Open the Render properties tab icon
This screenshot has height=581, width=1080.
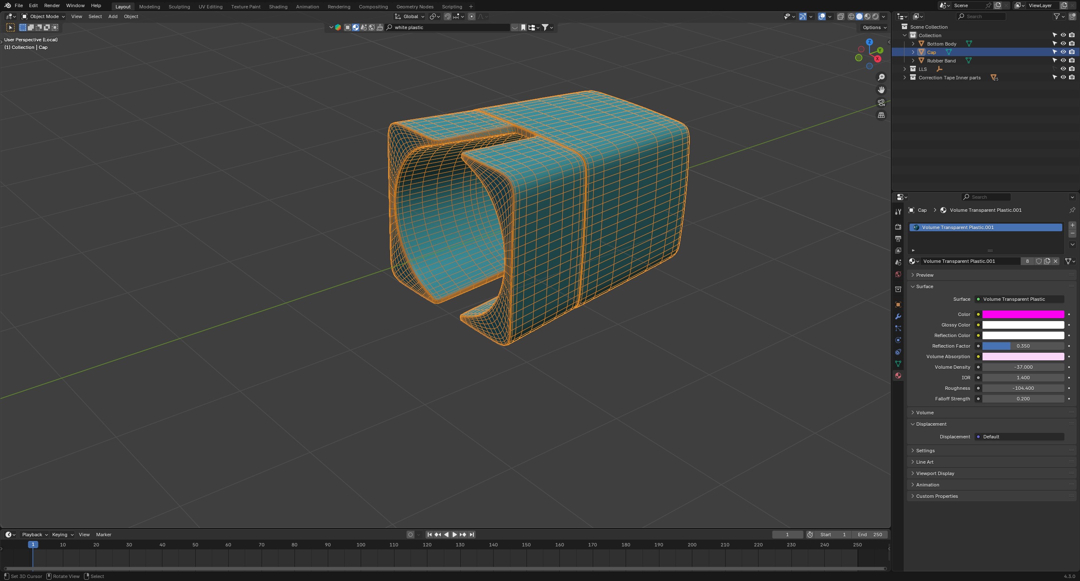(898, 227)
